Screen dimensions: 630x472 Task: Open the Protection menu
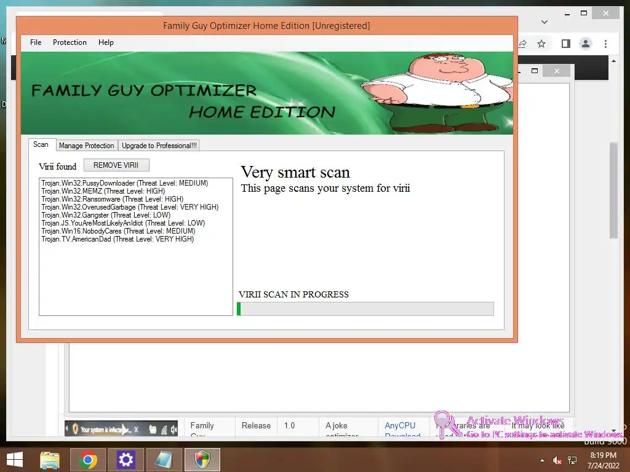[70, 42]
